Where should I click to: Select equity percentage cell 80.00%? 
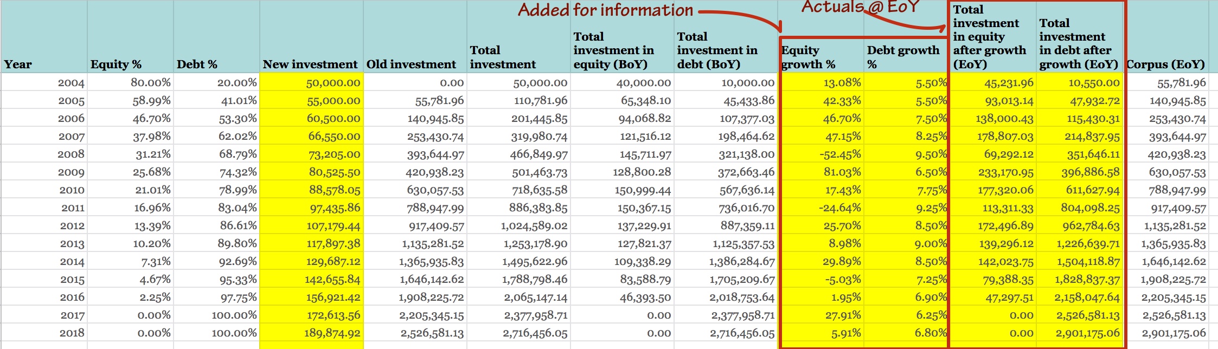tap(130, 82)
